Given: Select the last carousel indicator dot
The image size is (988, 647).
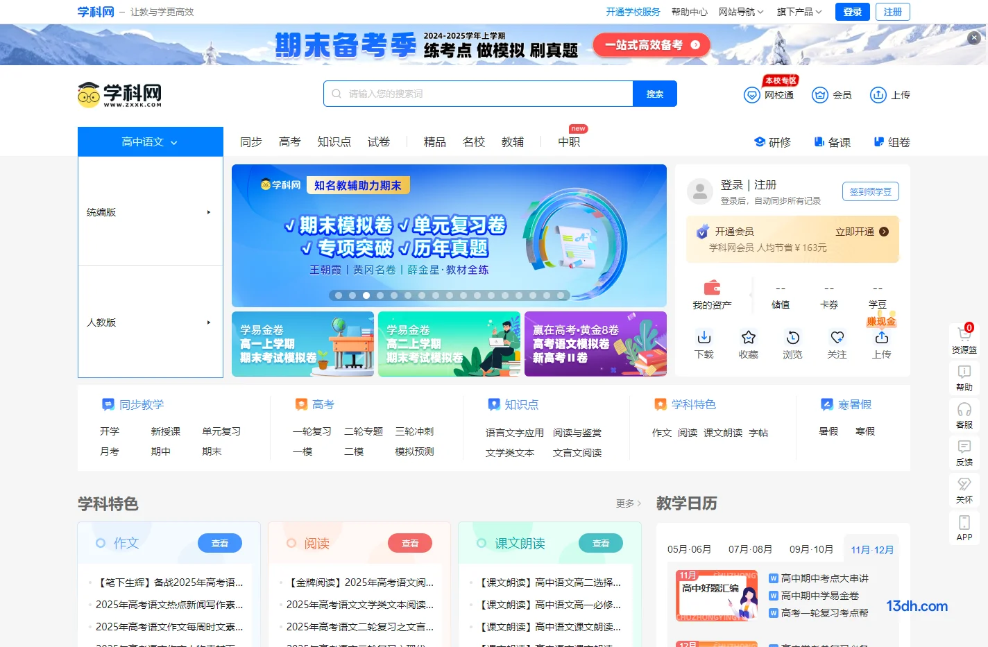Looking at the screenshot, I should pos(561,295).
